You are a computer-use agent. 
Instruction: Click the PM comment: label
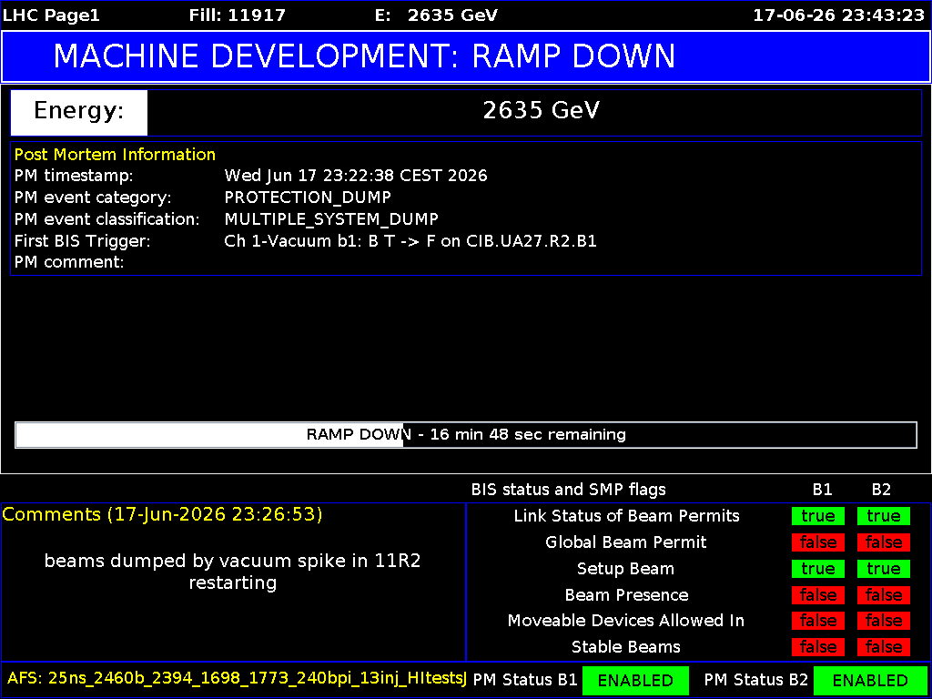click(69, 262)
